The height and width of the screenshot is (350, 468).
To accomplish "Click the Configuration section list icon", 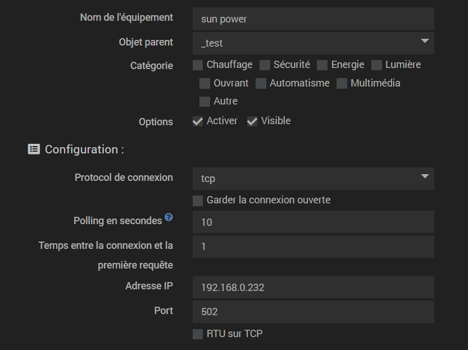I will coord(34,149).
